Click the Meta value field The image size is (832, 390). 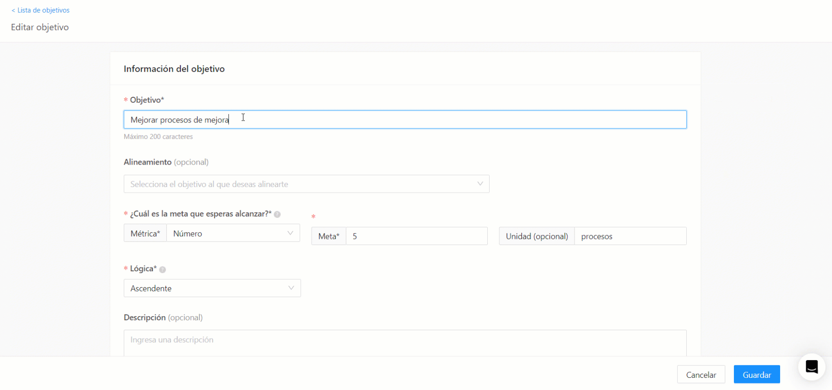(x=417, y=236)
